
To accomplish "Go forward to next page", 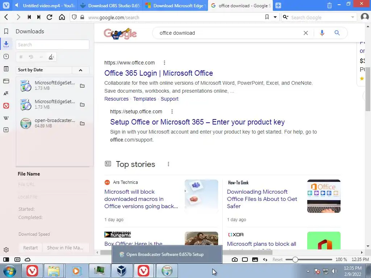I will [x=18, y=17].
